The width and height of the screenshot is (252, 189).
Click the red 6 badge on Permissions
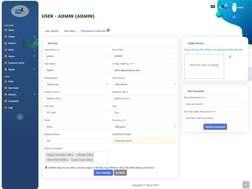coord(108,30)
